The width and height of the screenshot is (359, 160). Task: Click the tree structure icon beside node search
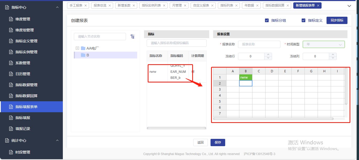132,37
